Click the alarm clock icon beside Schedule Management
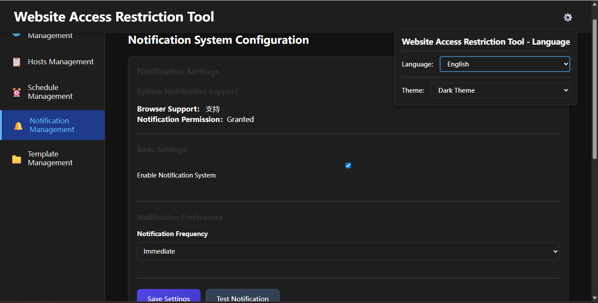 16,92
